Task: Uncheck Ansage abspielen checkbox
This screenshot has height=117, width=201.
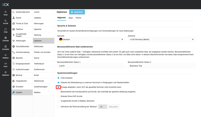Action: click(59, 87)
